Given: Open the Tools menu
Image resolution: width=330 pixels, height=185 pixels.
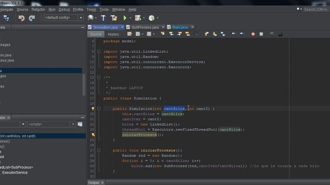Looking at the screenshot, I should (104, 10).
